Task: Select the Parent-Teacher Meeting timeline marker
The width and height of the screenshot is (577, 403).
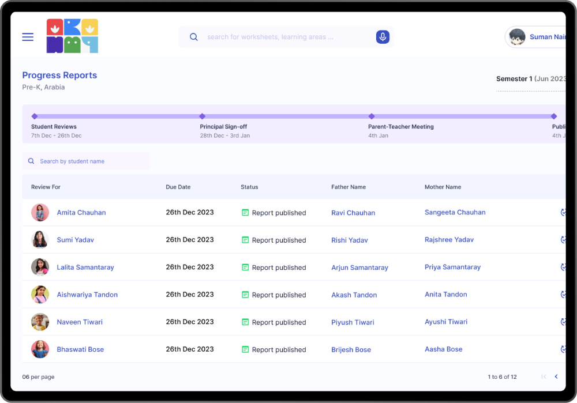Action: [x=372, y=116]
